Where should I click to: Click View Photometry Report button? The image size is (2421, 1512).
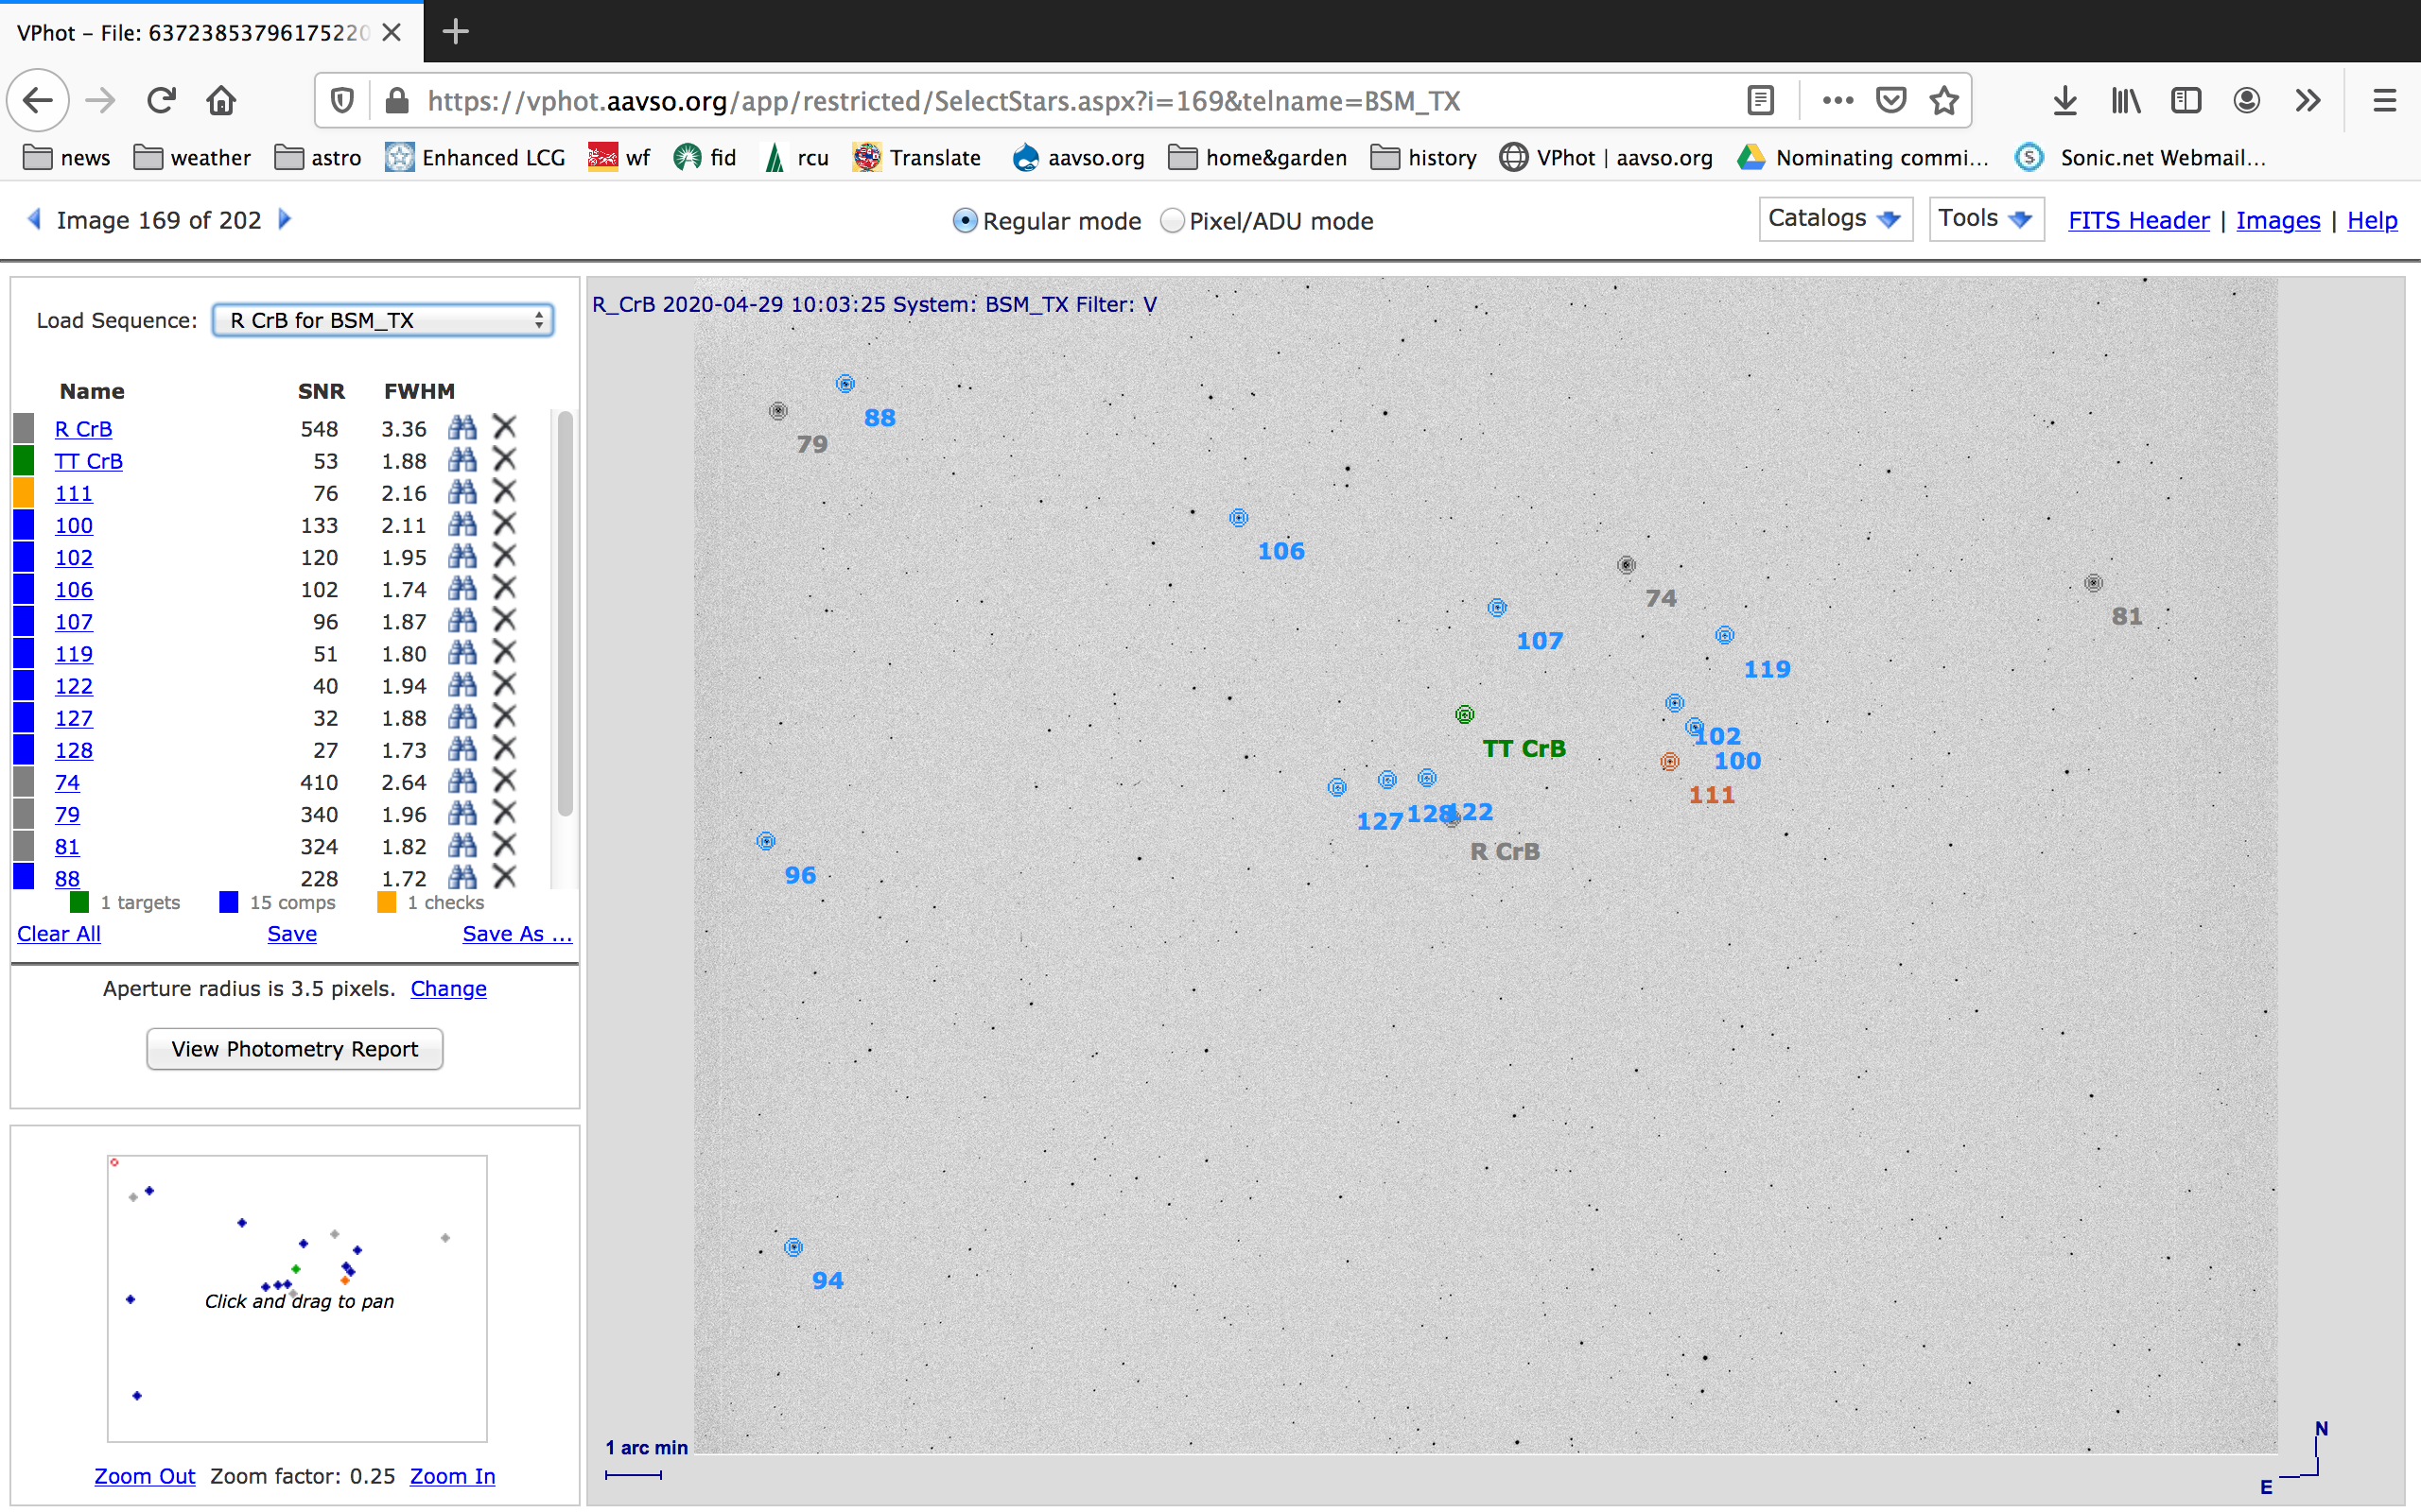[x=294, y=1049]
